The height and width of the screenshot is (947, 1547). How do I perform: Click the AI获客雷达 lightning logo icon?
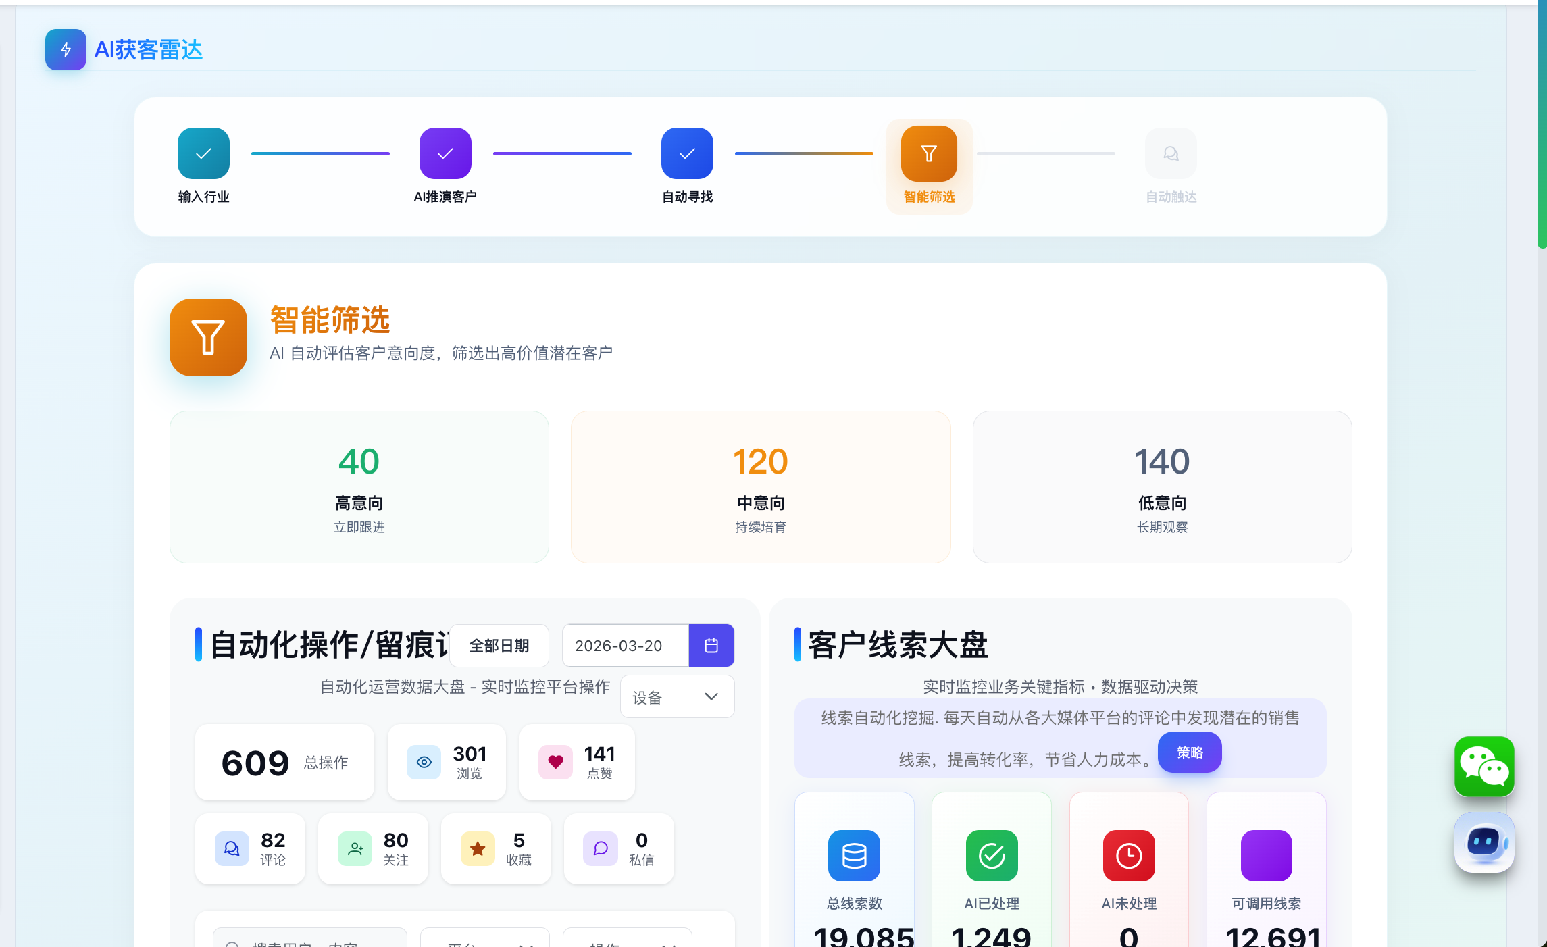point(66,49)
